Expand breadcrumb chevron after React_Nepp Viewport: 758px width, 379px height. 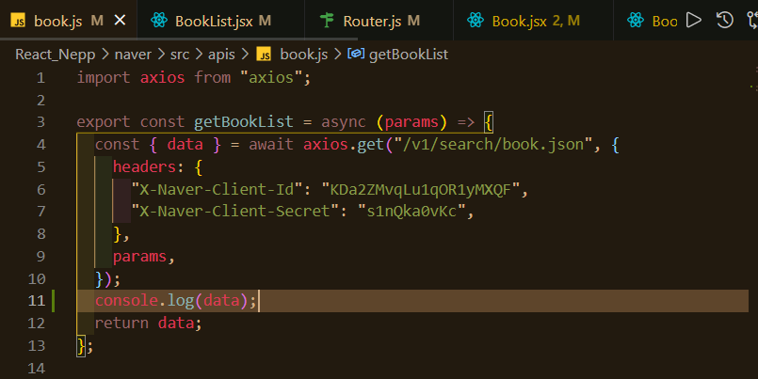(105, 55)
